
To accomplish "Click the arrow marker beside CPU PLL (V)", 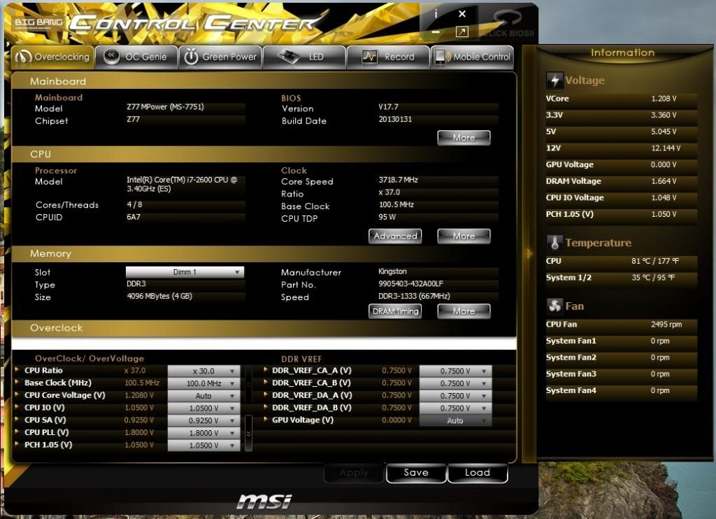I will click(x=17, y=432).
